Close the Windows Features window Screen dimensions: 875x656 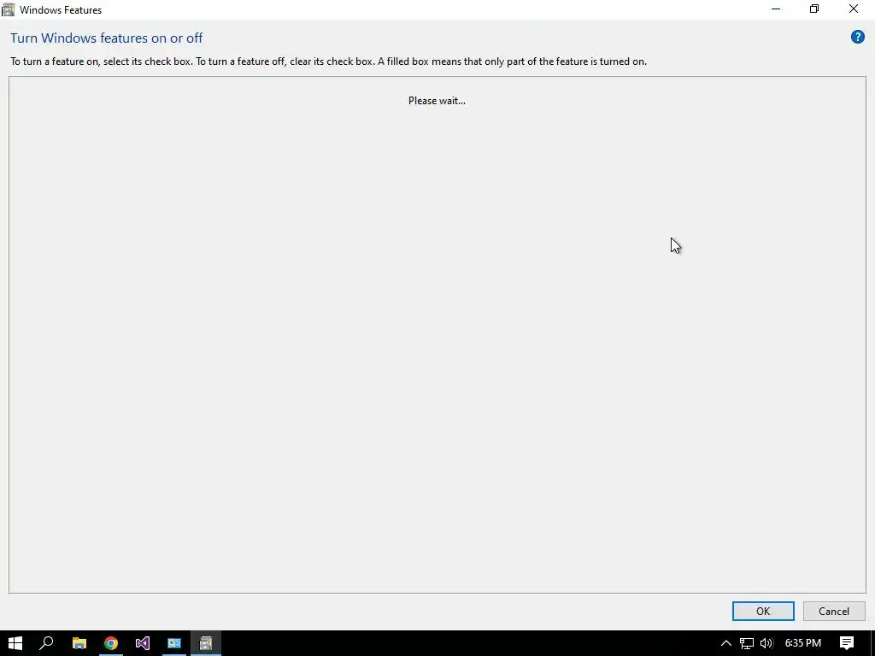pyautogui.click(x=854, y=9)
